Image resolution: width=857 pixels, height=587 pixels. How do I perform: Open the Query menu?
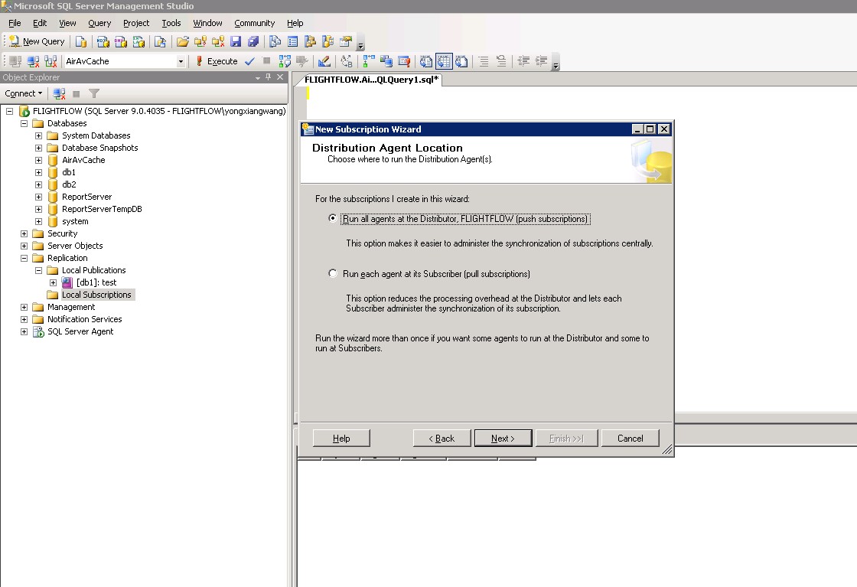99,23
